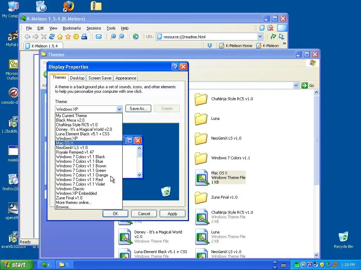Expand more bookmarks toolbar chevron

pos(284,44)
